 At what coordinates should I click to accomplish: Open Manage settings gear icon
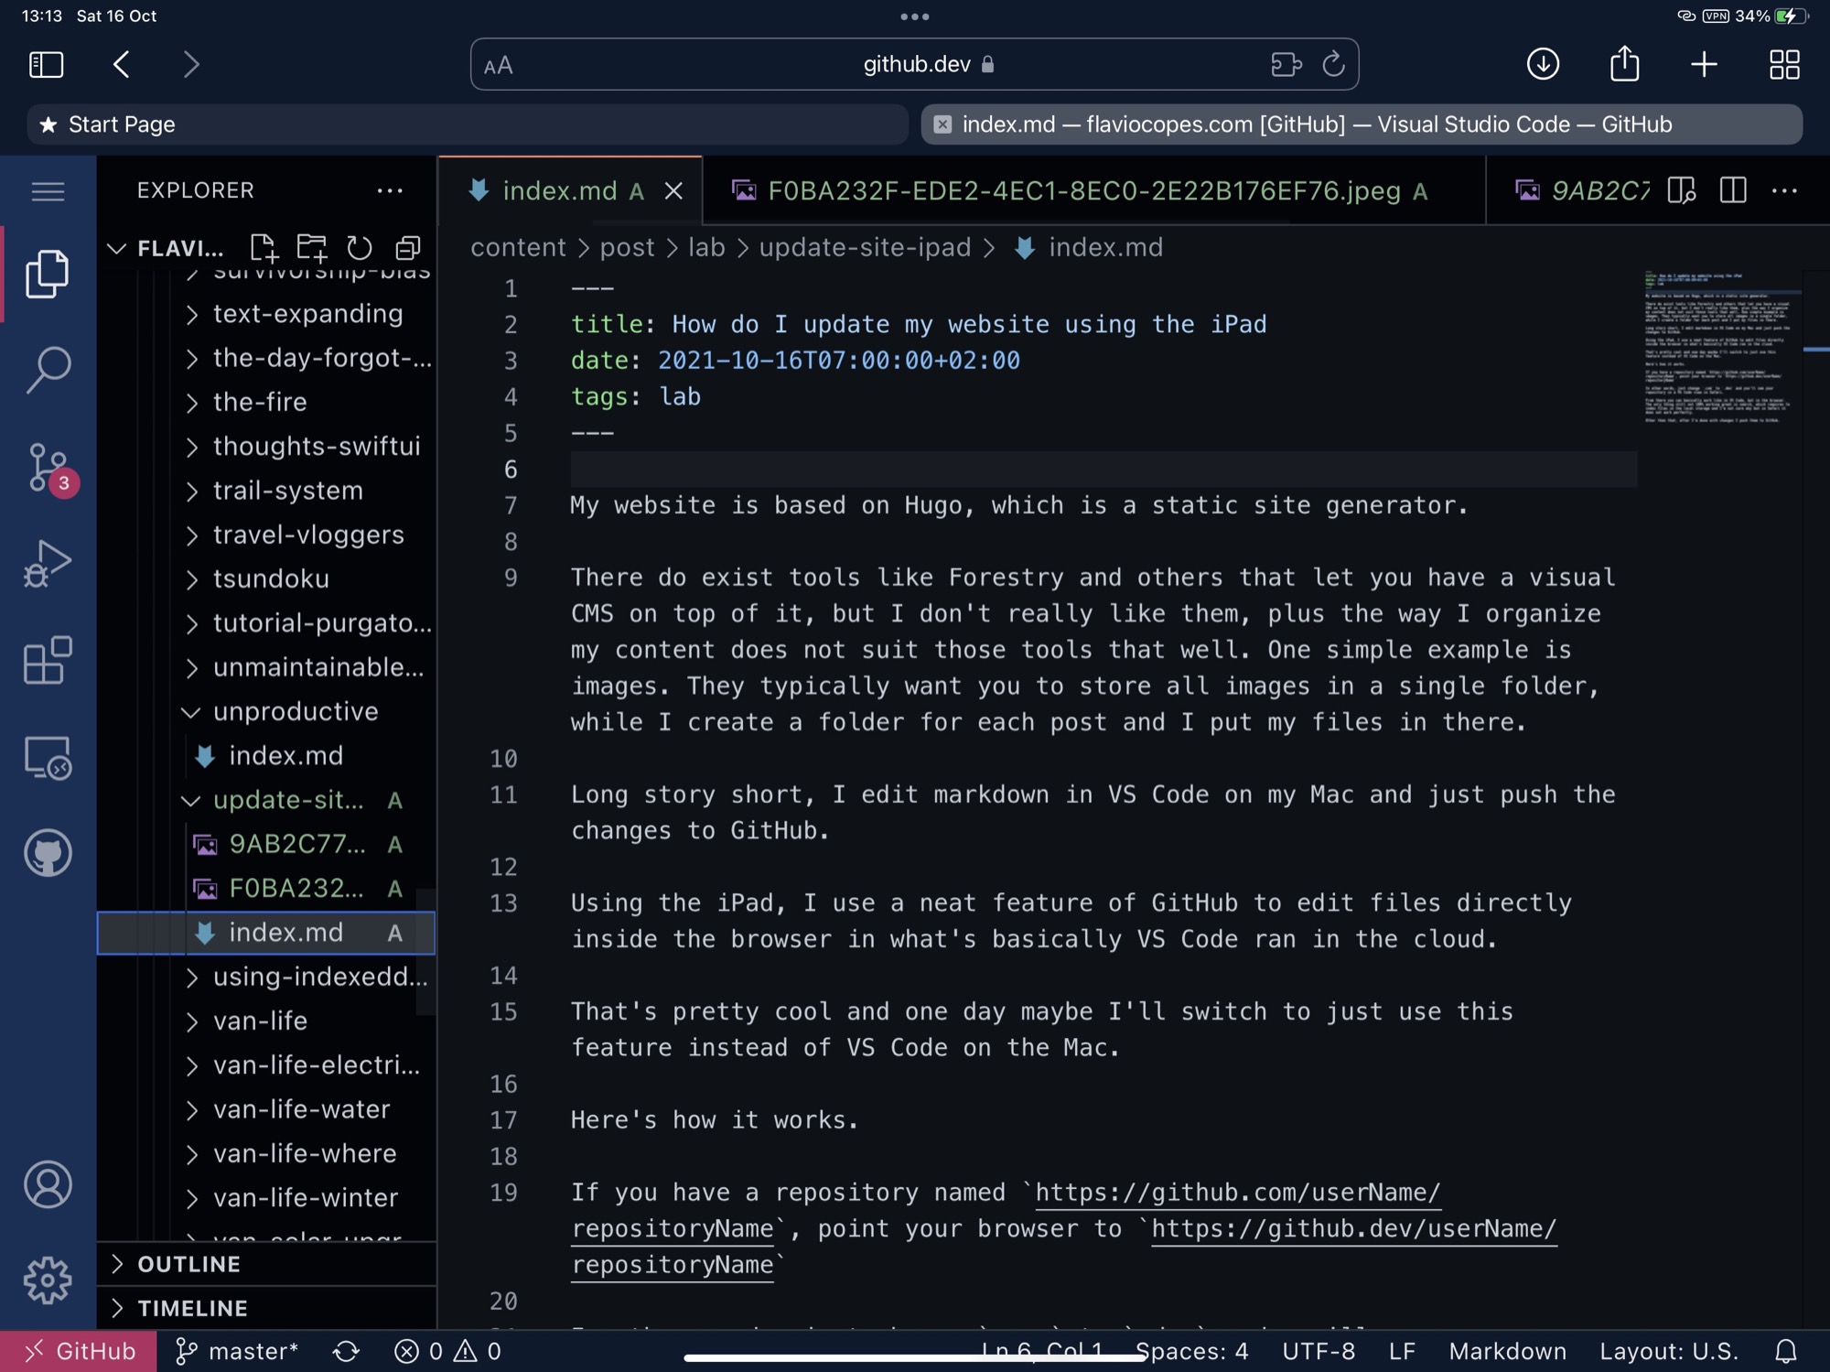pyautogui.click(x=48, y=1280)
